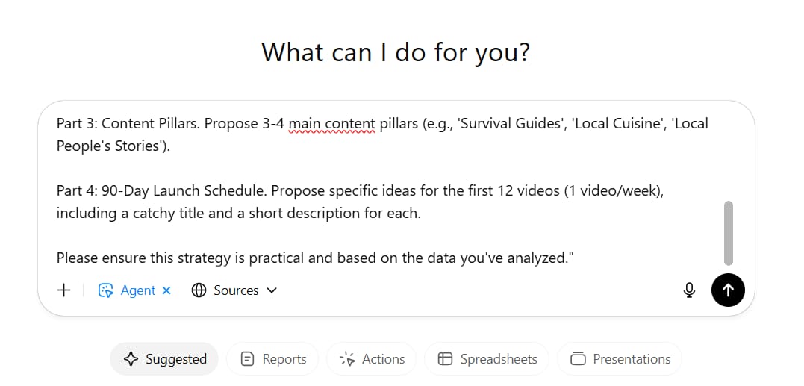
Task: Click the table icon beside Spreadsheets
Action: [445, 359]
